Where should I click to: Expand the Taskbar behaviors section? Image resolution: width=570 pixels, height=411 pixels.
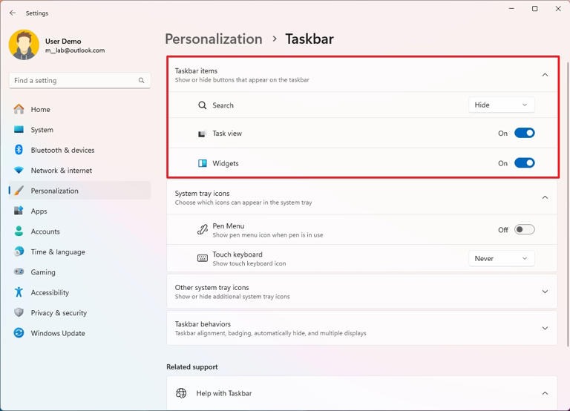(x=361, y=328)
